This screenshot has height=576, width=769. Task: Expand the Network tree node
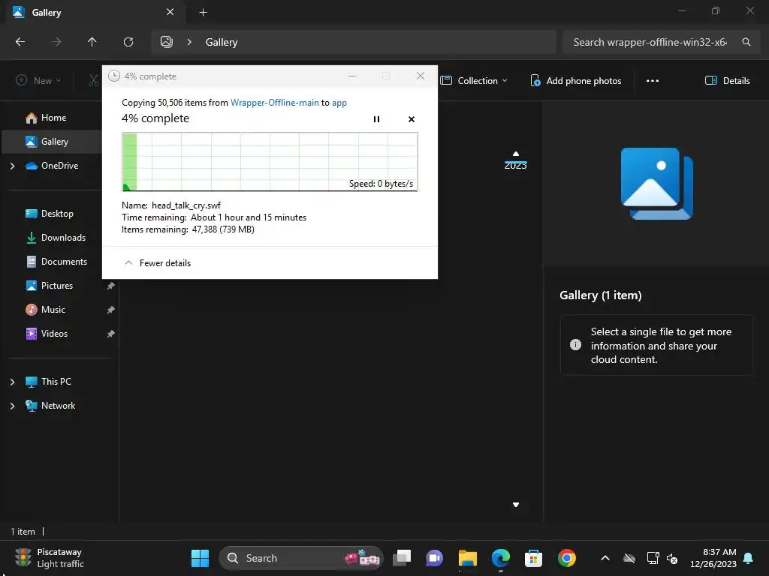click(x=13, y=406)
